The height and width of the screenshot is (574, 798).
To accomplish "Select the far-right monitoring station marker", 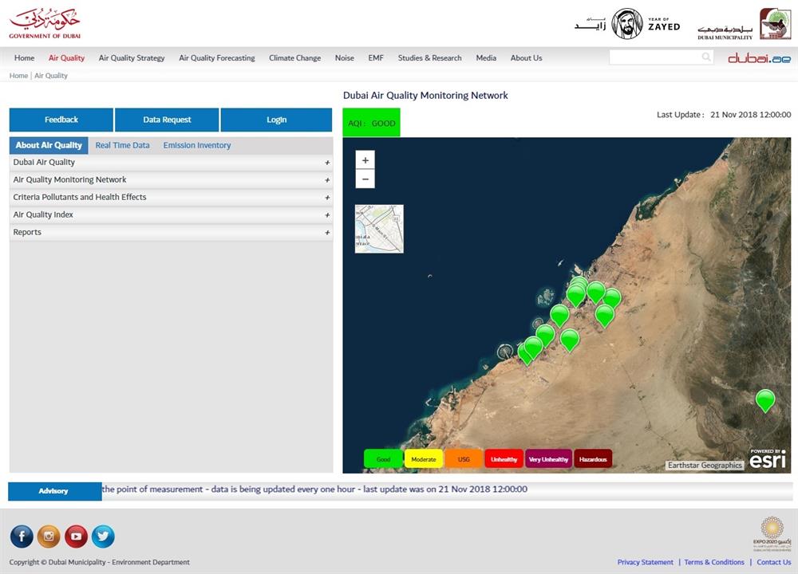I will 765,399.
